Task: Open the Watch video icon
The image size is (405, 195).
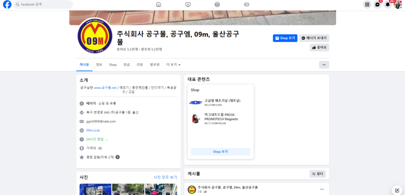Action: pyautogui.click(x=188, y=4)
